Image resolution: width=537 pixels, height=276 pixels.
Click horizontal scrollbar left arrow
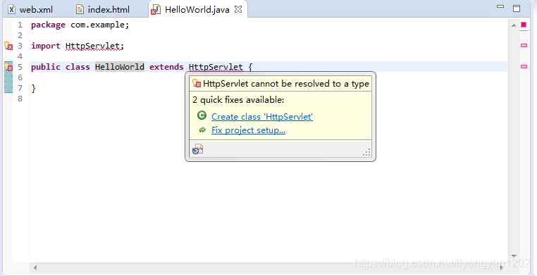(35, 268)
